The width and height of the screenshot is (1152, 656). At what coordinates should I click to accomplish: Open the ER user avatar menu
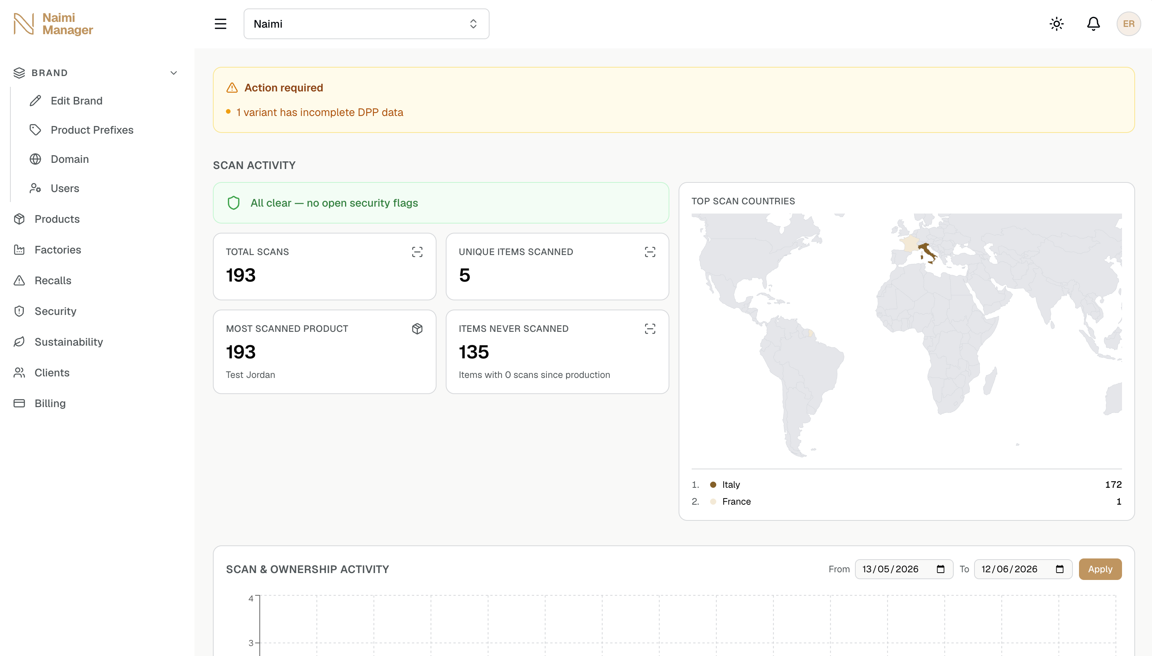(1129, 24)
